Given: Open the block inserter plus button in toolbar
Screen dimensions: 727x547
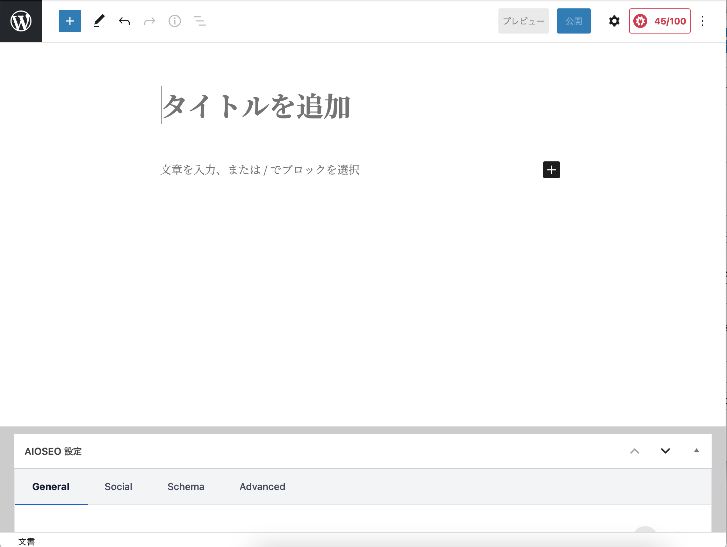Looking at the screenshot, I should pos(70,21).
